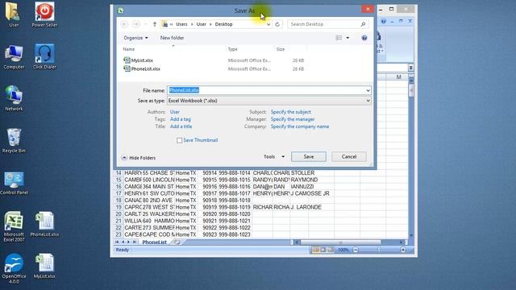Open Tools dropdown menu
Image resolution: width=516 pixels, height=290 pixels.
274,157
